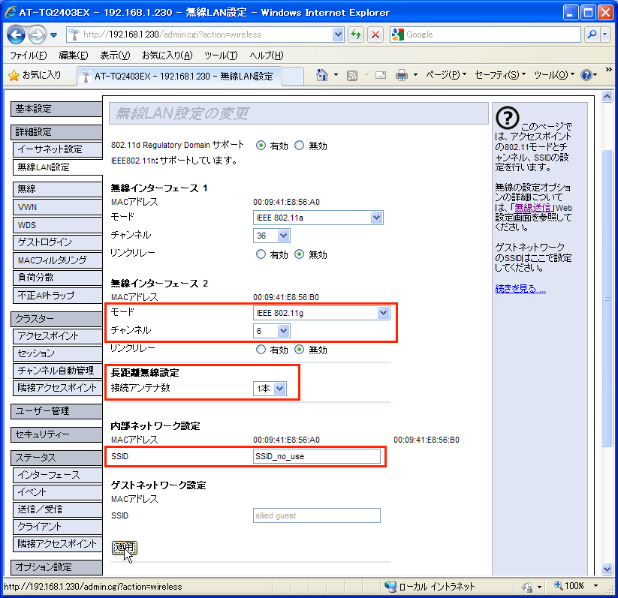The width and height of the screenshot is (618, 598).
Task: Open the MACフィルタリング page
Action: coord(58,260)
